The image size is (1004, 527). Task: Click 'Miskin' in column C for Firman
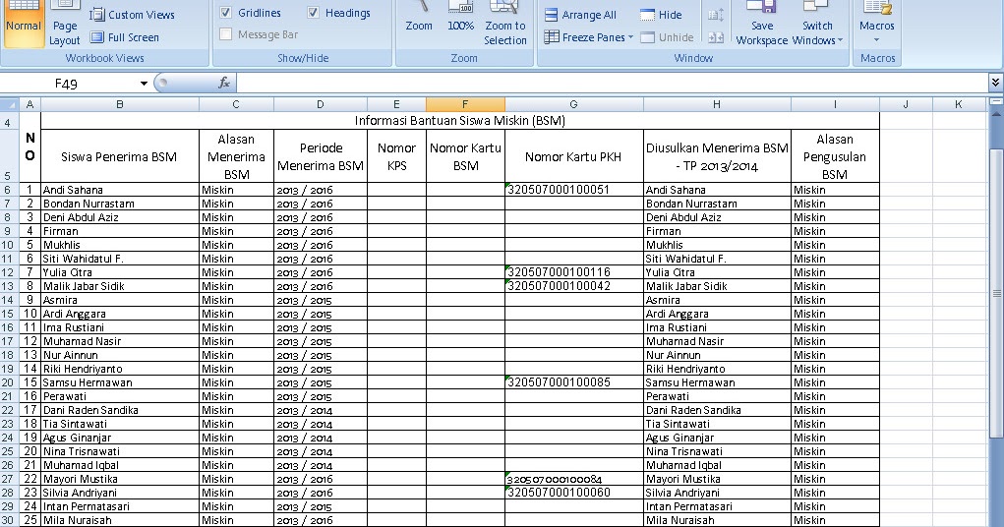click(236, 231)
